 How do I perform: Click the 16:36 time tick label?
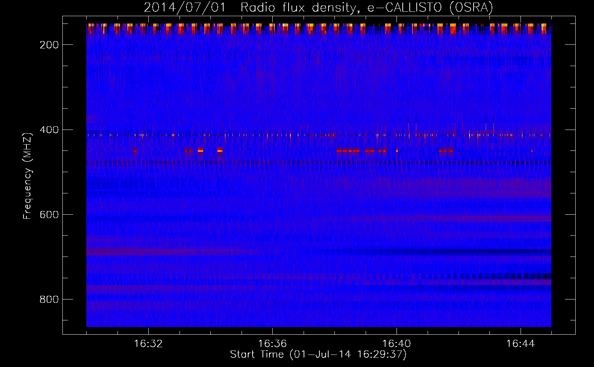tap(272, 344)
